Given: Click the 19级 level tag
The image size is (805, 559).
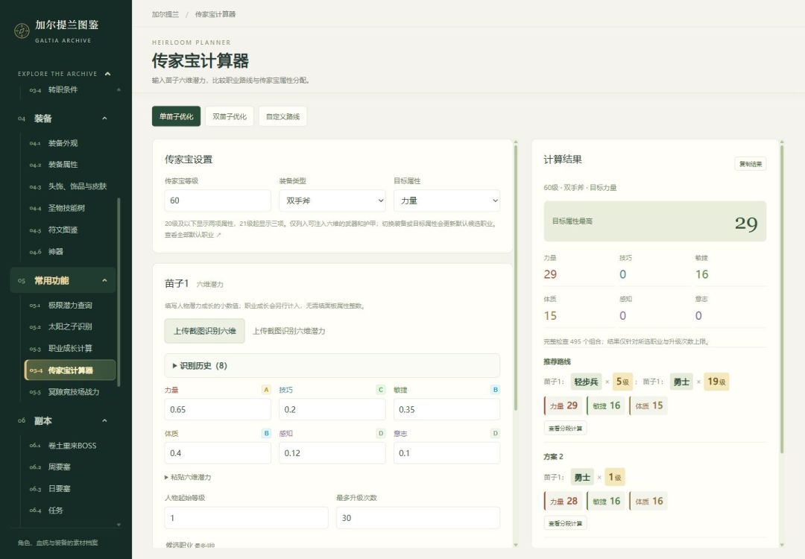Looking at the screenshot, I should pyautogui.click(x=716, y=382).
